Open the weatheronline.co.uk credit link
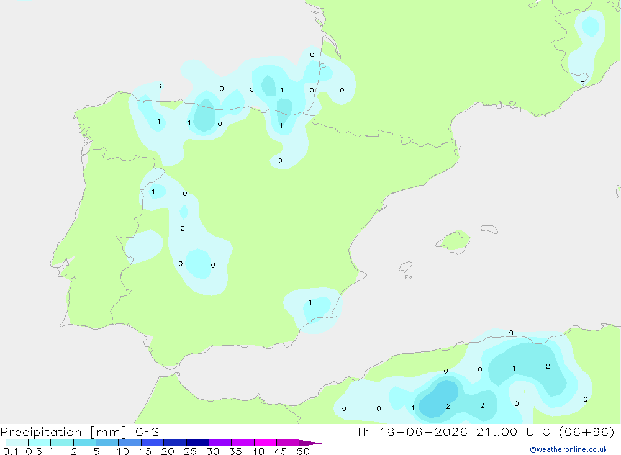 [569, 449]
